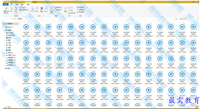Select the .024 mp3 file icon
This screenshot has height=109, width=202.
tap(104, 43)
